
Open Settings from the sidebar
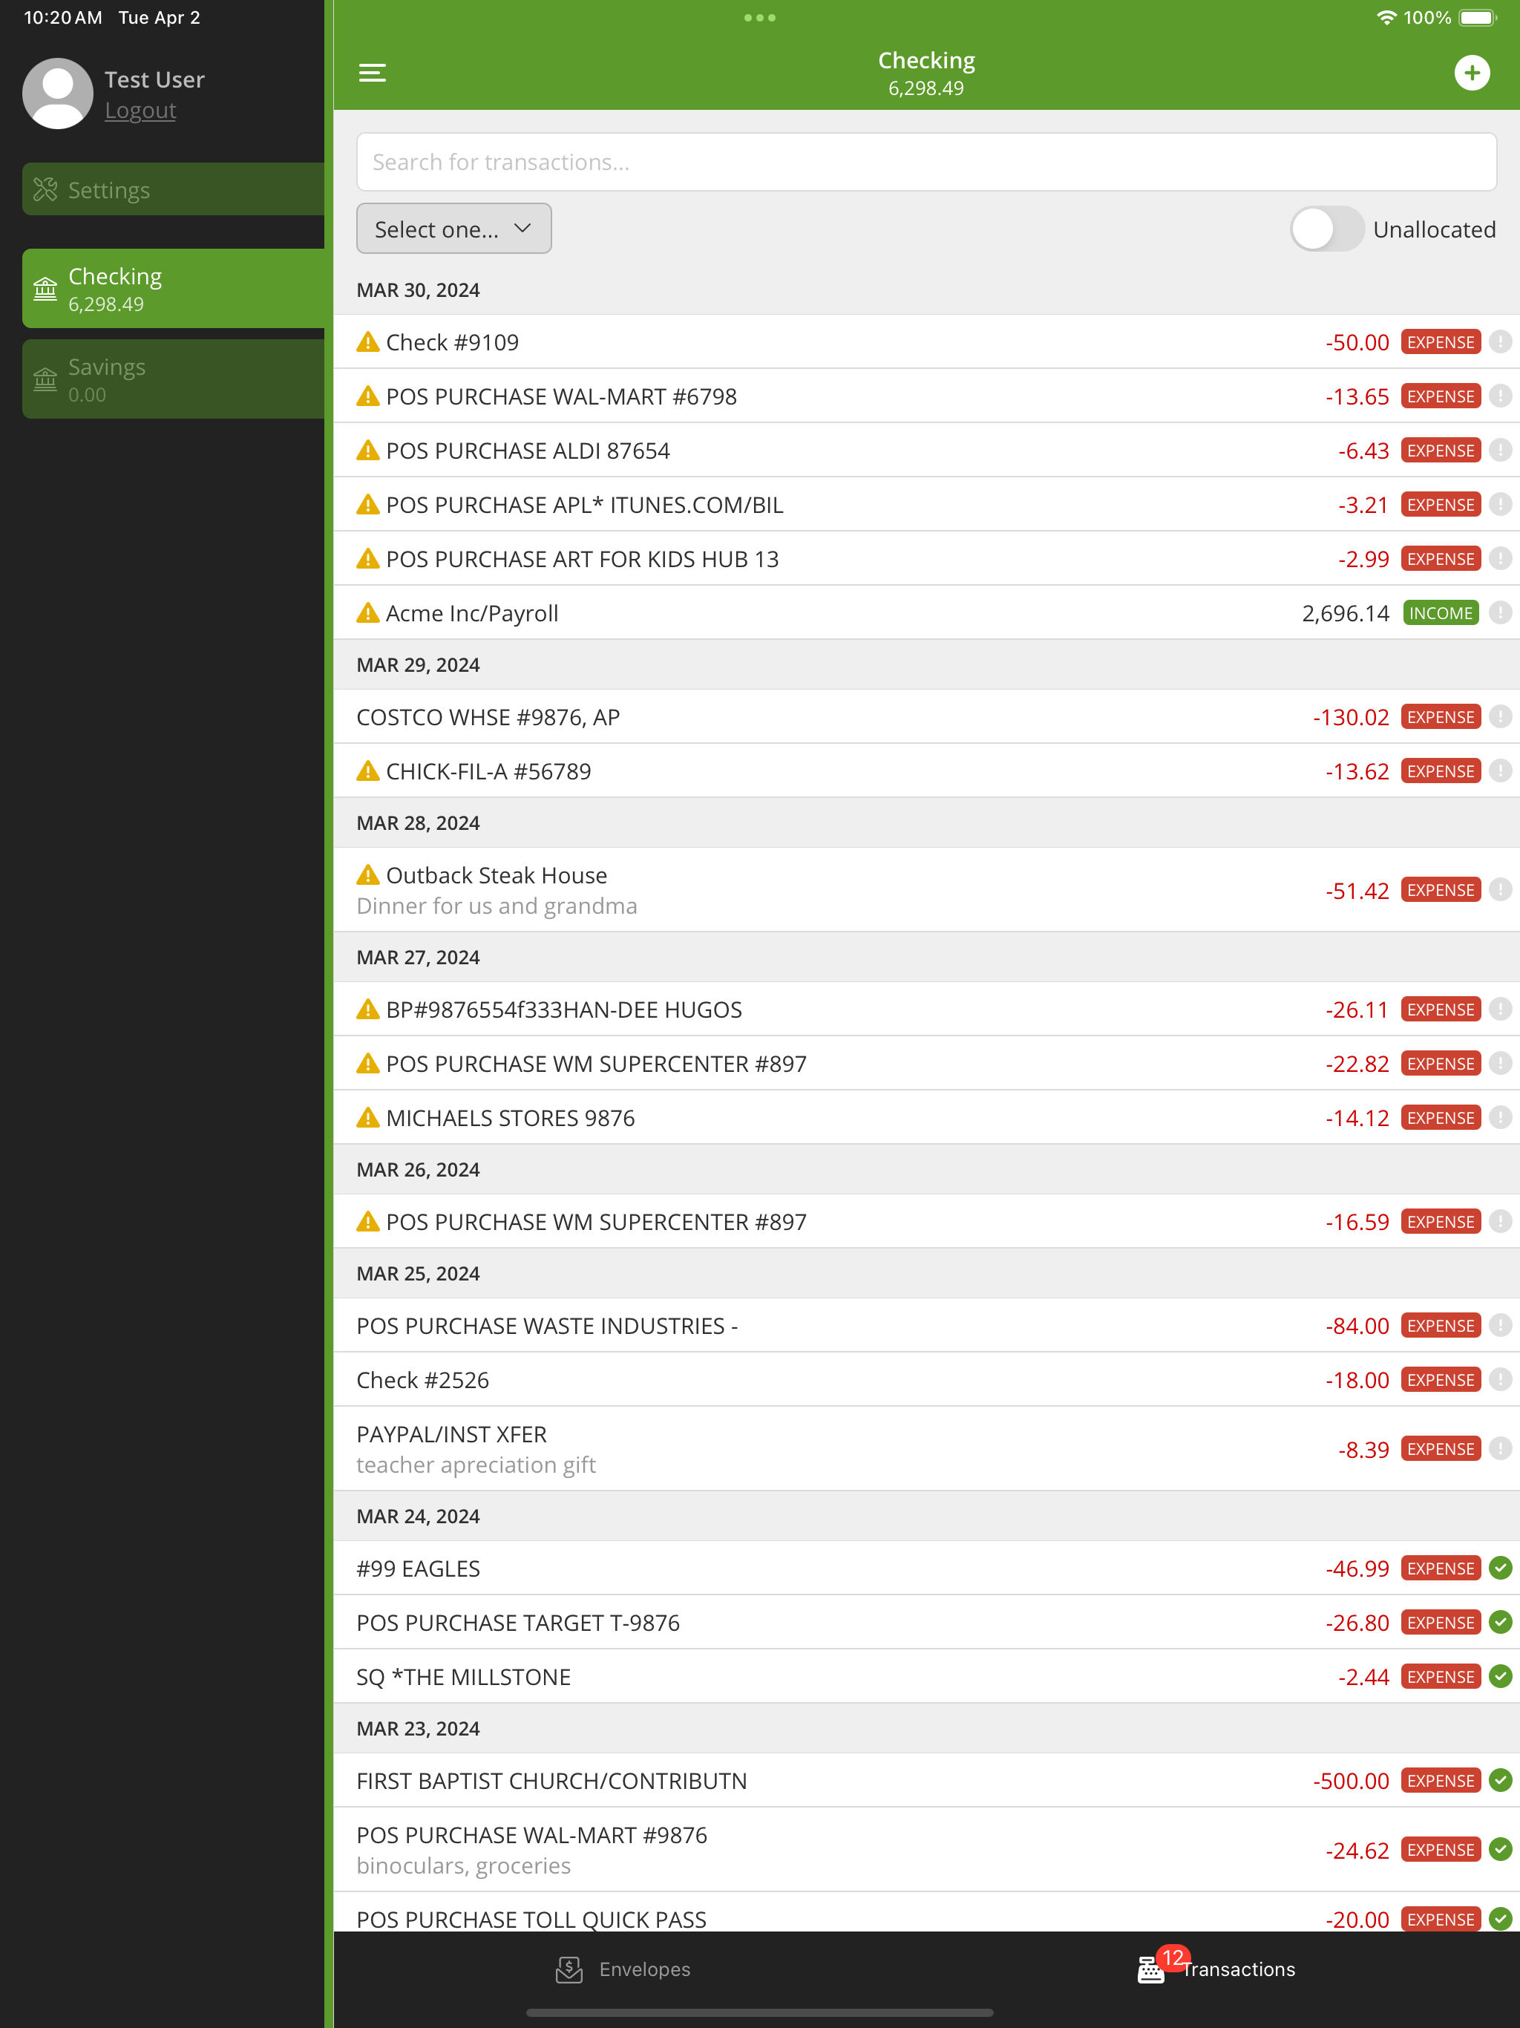click(x=173, y=190)
